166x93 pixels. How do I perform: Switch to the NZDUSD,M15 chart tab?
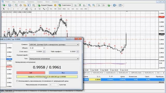click(98, 73)
